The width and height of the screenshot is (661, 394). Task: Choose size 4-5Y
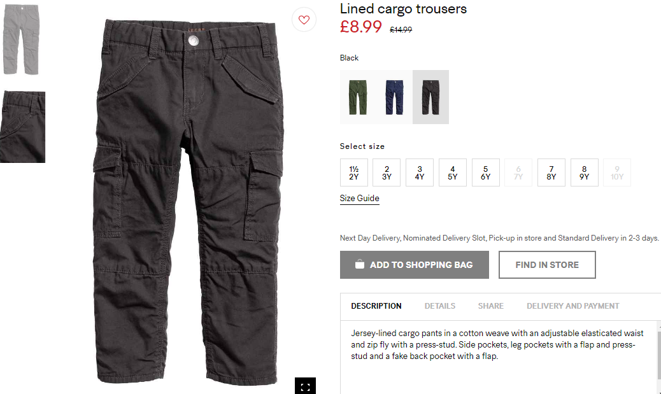(x=452, y=172)
